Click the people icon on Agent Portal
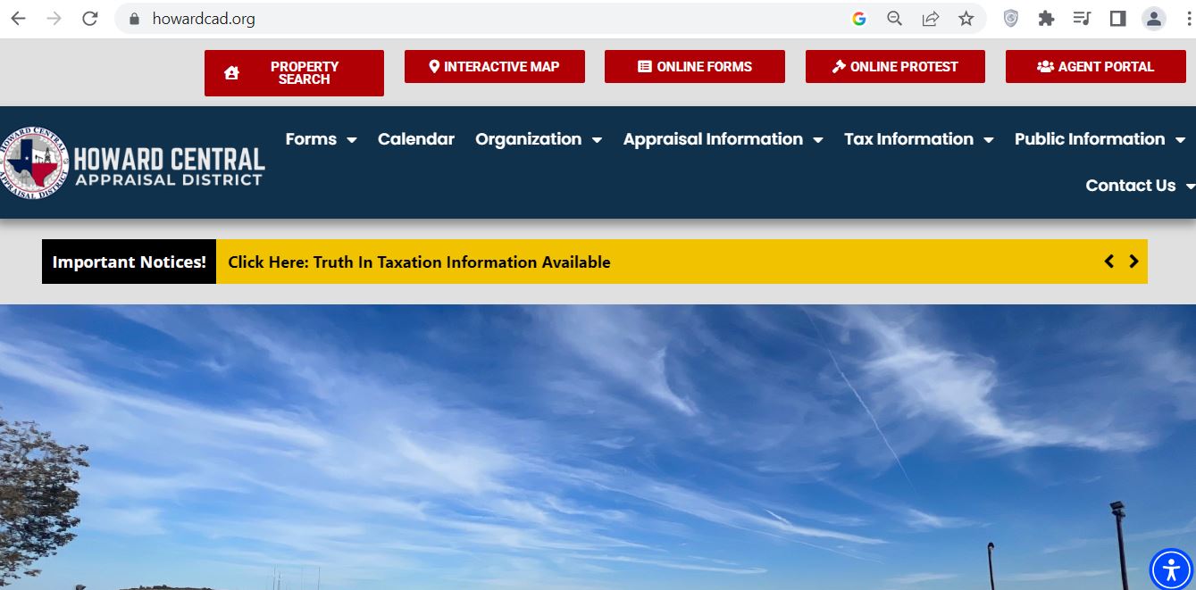 pyautogui.click(x=1045, y=66)
